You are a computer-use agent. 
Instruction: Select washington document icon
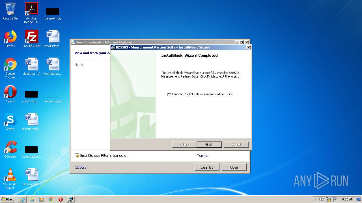[x=53, y=67]
